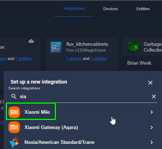Close the Set up a new integration dialog

150,83
